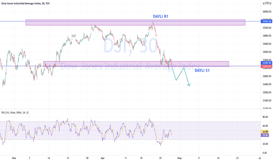Click the RSI (14, close, SMA, 14, 2) legend
Viewport: 273px width, 161px height.
[15, 113]
